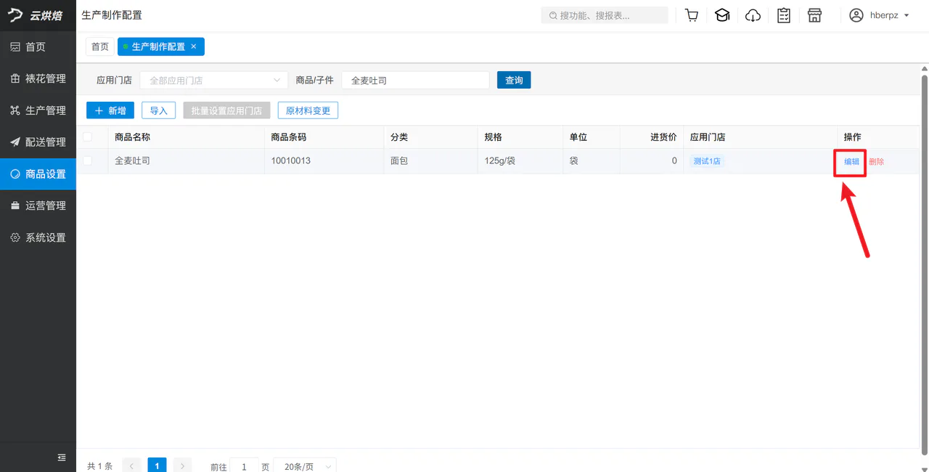The width and height of the screenshot is (929, 472).
Task: Click the 原材料变更 button
Action: (x=308, y=110)
